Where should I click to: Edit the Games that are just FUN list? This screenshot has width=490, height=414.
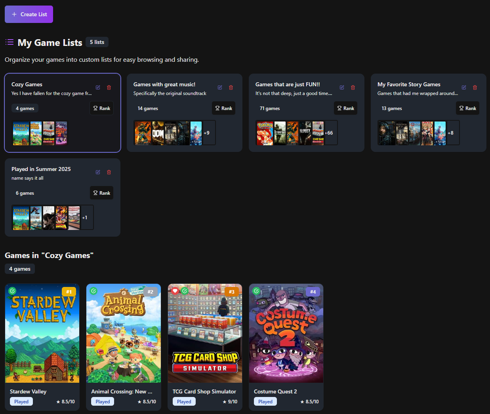tap(342, 87)
